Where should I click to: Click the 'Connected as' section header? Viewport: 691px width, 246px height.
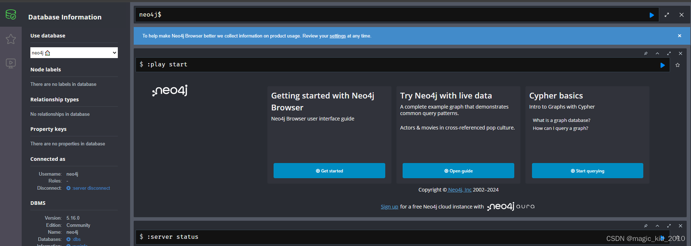[48, 159]
